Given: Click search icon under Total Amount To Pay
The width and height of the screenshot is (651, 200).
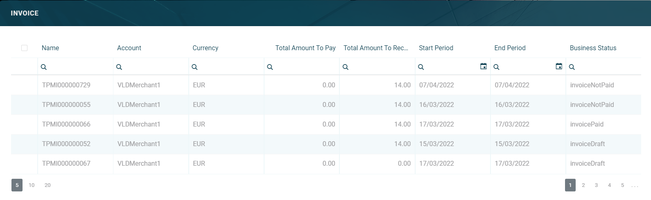Looking at the screenshot, I should pyautogui.click(x=270, y=67).
